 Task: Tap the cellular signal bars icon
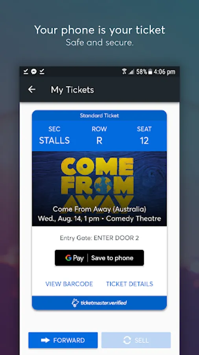(131, 72)
